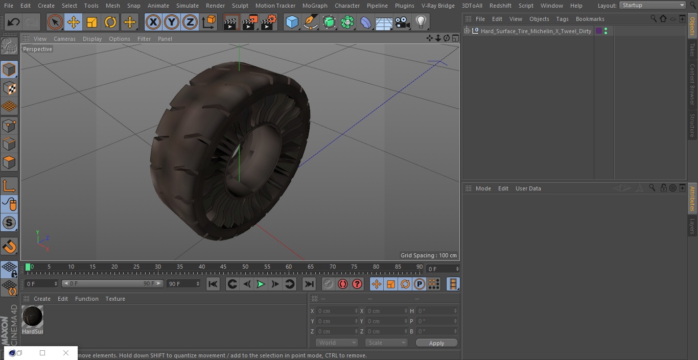The height and width of the screenshot is (360, 698).
Task: Switch to Content Browser tab
Action: pos(692,84)
